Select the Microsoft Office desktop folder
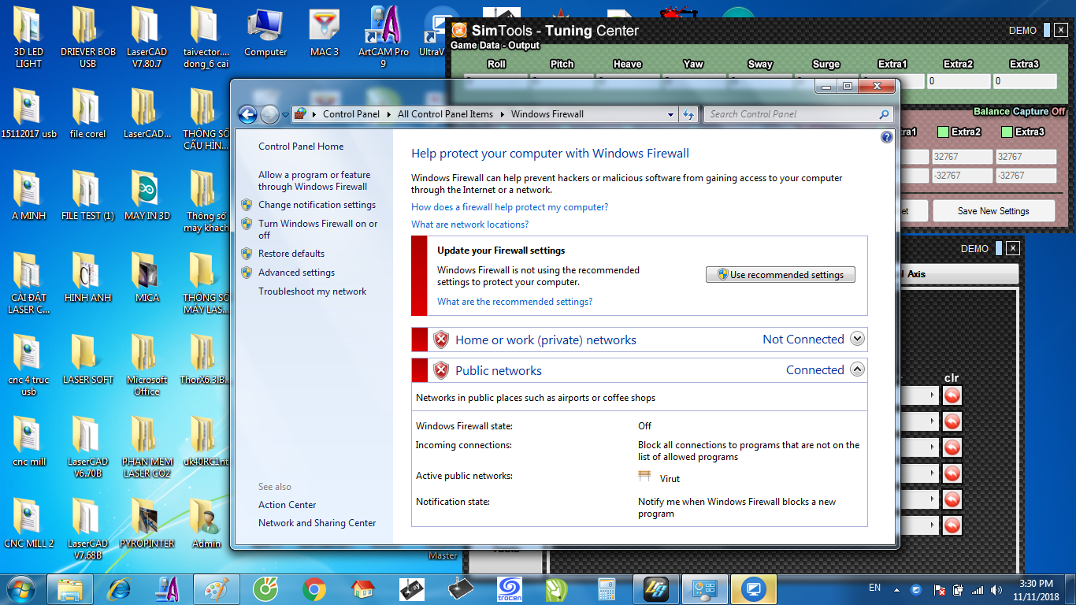 coord(147,365)
